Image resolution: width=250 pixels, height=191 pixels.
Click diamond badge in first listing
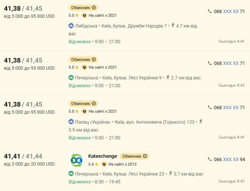(x=84, y=15)
